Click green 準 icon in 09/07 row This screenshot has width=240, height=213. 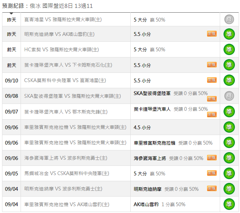tap(229, 111)
